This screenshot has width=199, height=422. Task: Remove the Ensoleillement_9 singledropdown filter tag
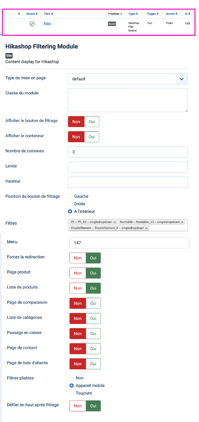click(x=146, y=228)
